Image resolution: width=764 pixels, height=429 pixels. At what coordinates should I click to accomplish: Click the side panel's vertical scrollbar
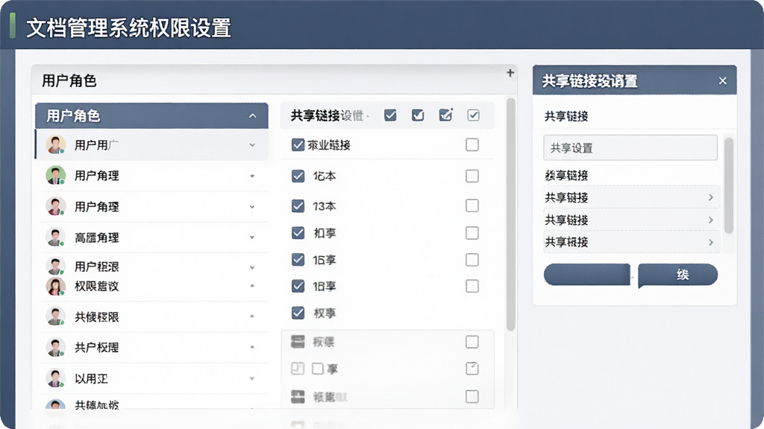[x=729, y=185]
